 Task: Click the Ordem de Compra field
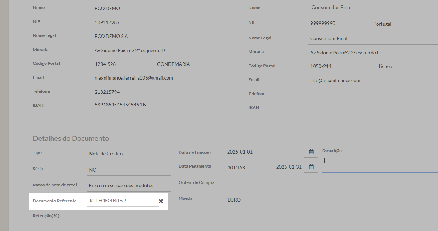pyautogui.click(x=271, y=183)
